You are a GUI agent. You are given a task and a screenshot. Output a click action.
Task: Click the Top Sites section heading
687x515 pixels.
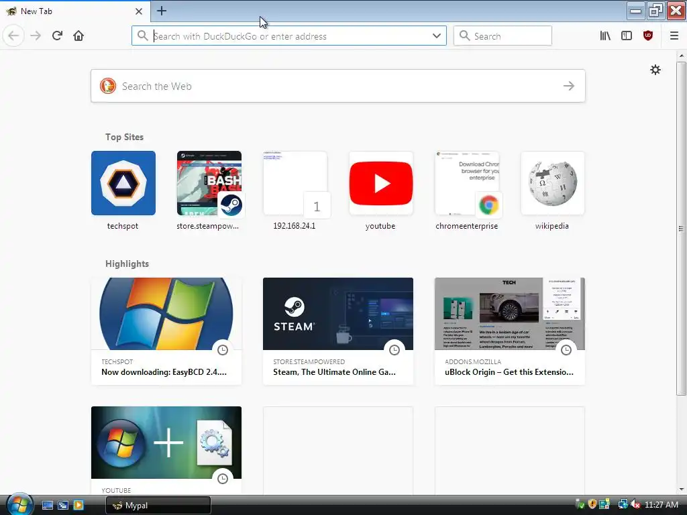click(124, 137)
